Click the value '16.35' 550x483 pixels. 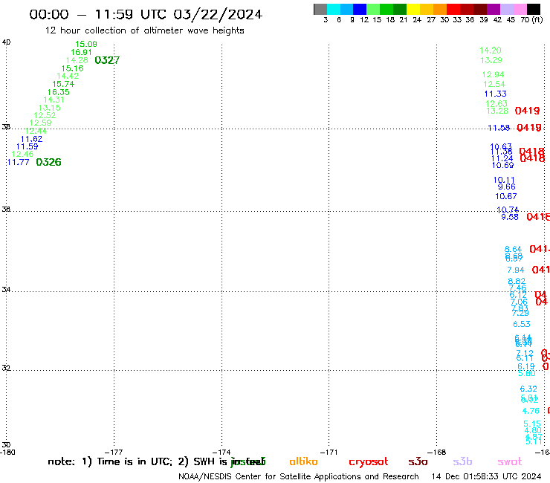pos(58,92)
